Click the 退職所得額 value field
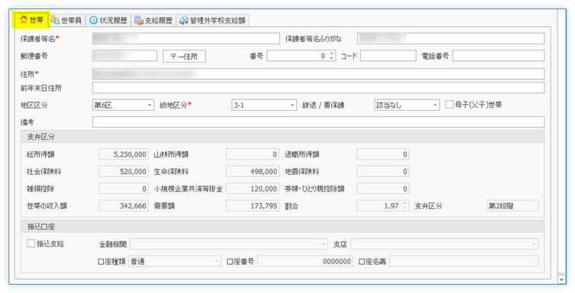Image resolution: width=575 pixels, height=293 pixels. coord(383,154)
